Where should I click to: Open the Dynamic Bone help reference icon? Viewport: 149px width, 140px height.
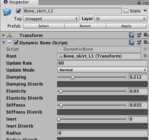(131, 42)
